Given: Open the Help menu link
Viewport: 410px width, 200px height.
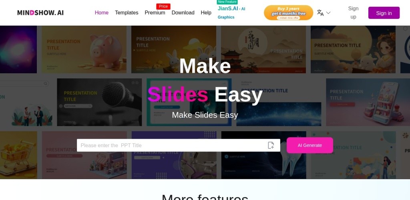Looking at the screenshot, I should (206, 12).
